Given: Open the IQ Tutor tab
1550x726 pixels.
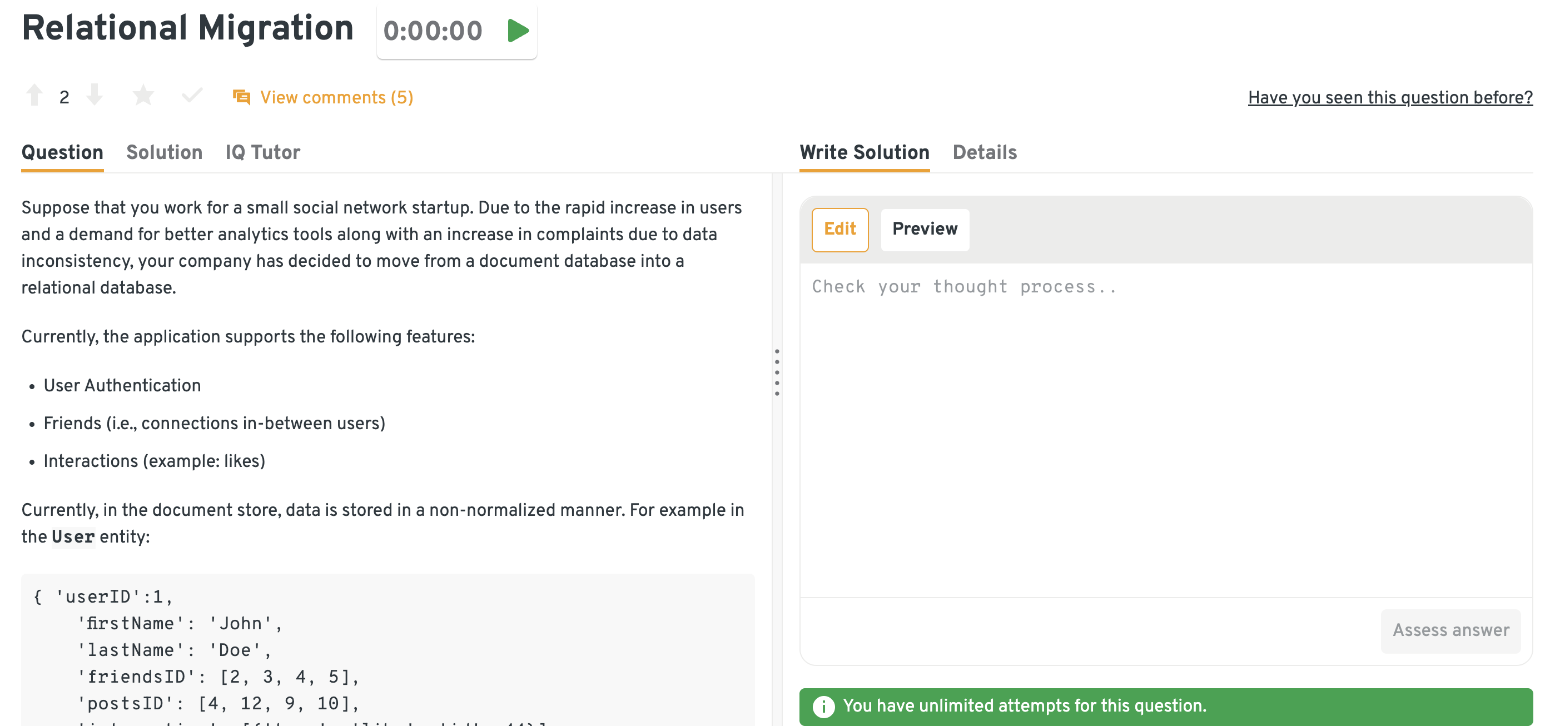Looking at the screenshot, I should [x=263, y=152].
